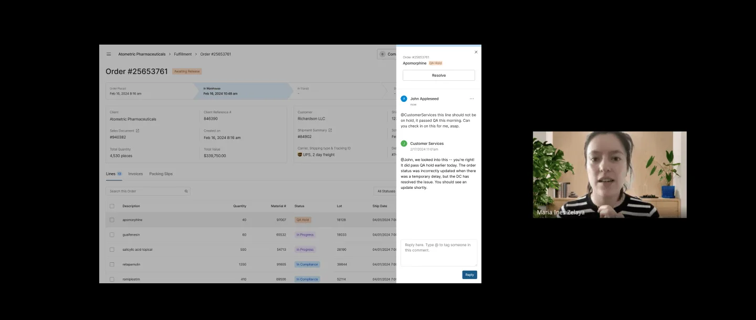
Task: Check the guaifenesin line item checkbox
Action: click(x=112, y=234)
